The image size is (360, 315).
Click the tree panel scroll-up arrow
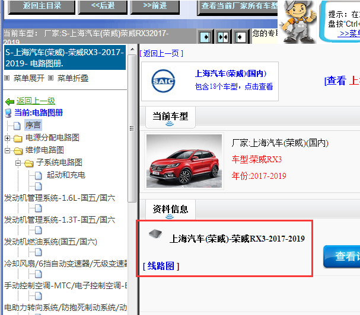click(132, 49)
